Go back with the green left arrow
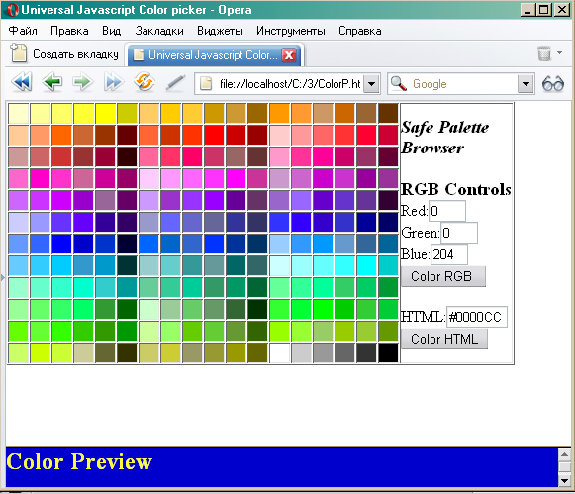This screenshot has width=575, height=494. [52, 82]
